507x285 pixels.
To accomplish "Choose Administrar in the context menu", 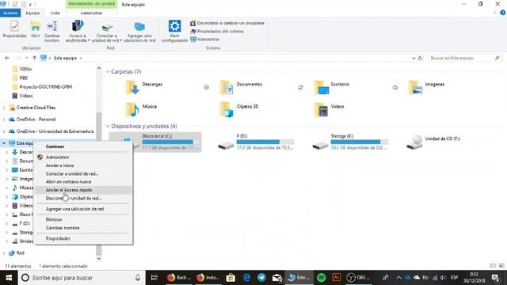I will [x=83, y=158].
